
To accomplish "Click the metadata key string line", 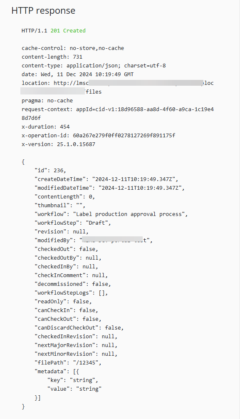I will 73,380.
